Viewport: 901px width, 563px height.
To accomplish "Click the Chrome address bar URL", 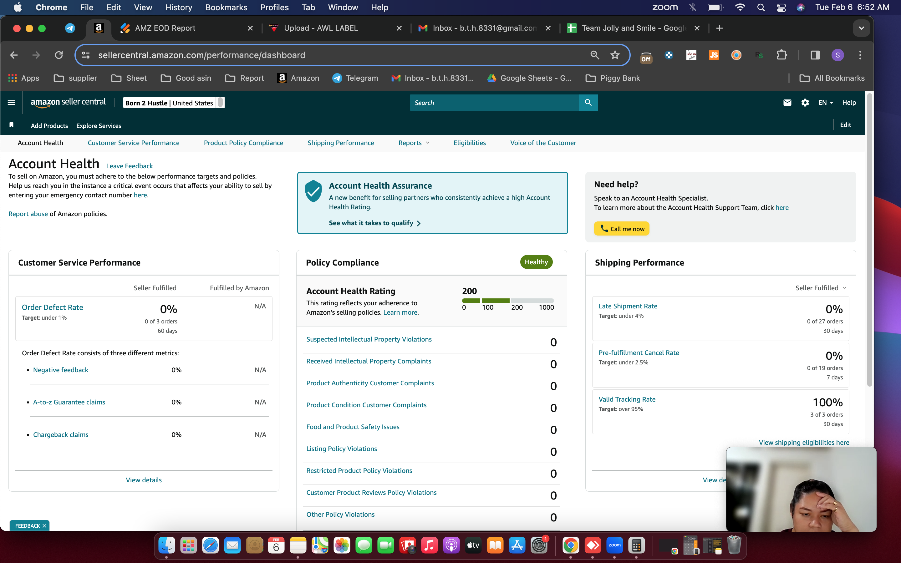I will coord(201,55).
